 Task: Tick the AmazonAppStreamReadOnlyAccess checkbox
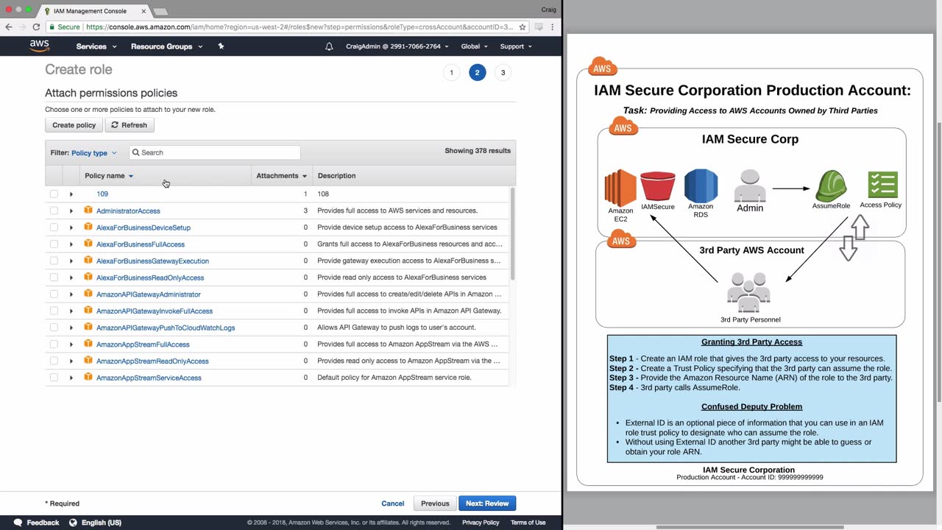[54, 361]
